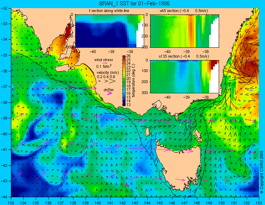Select the '0.1 N/m²' legend value
The height and width of the screenshot is (205, 265).
click(104, 66)
